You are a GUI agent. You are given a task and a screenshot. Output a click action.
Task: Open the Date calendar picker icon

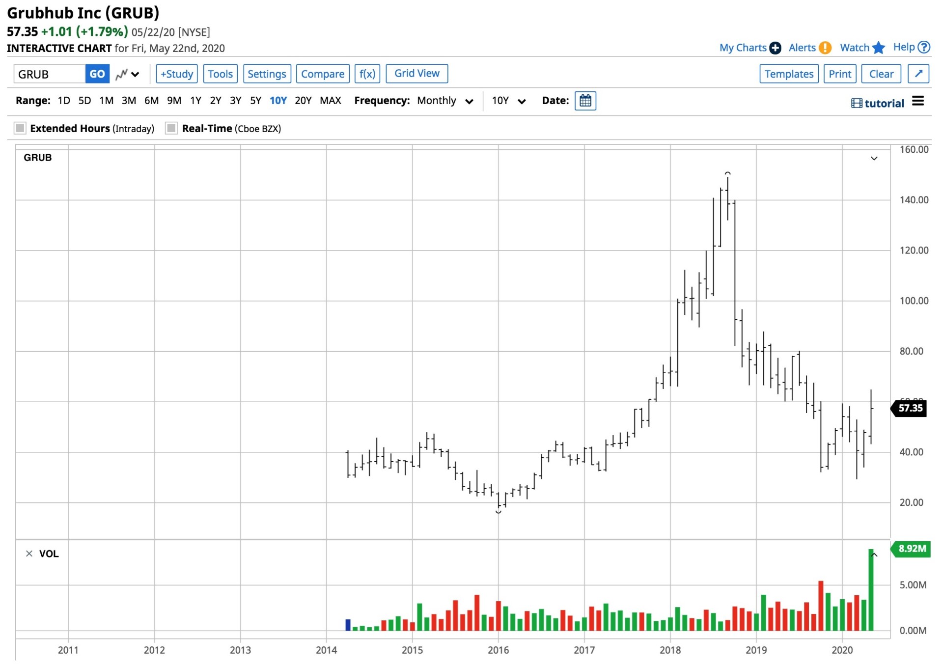[x=585, y=101]
